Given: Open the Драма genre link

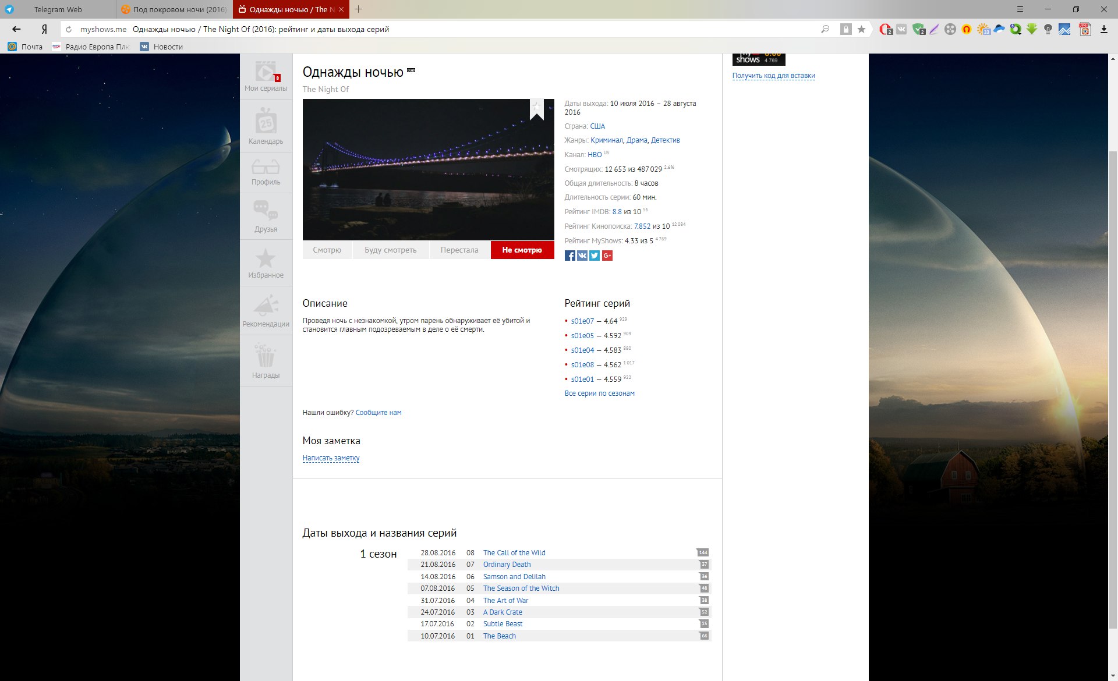Looking at the screenshot, I should [x=637, y=140].
